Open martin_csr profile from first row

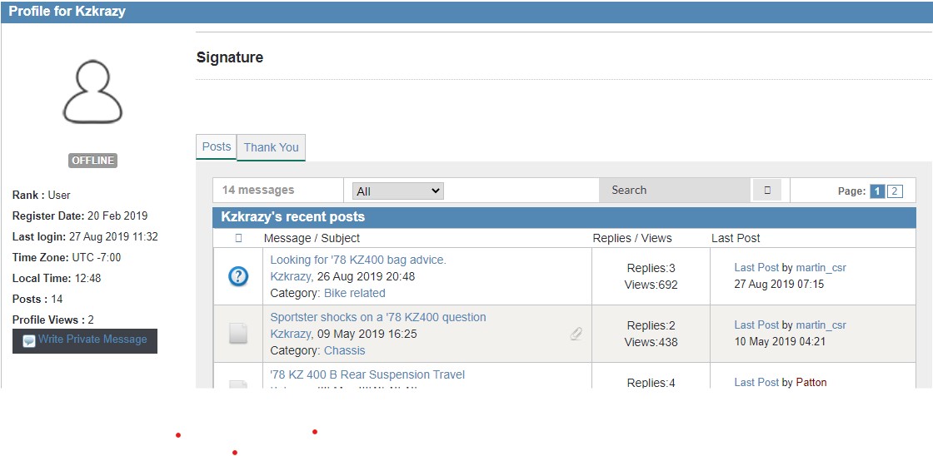pyautogui.click(x=821, y=267)
